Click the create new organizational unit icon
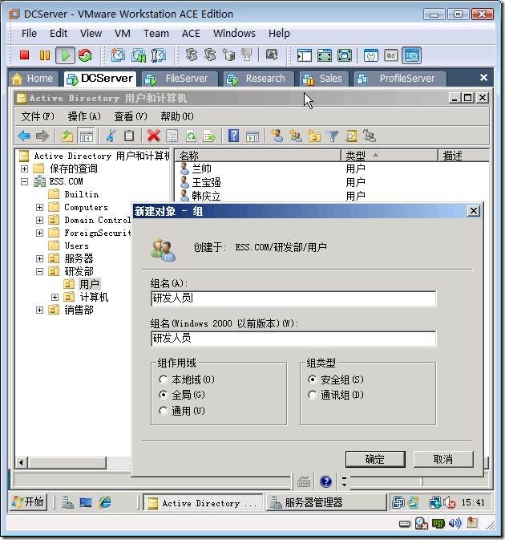Image resolution: width=505 pixels, height=540 pixels. tap(314, 136)
